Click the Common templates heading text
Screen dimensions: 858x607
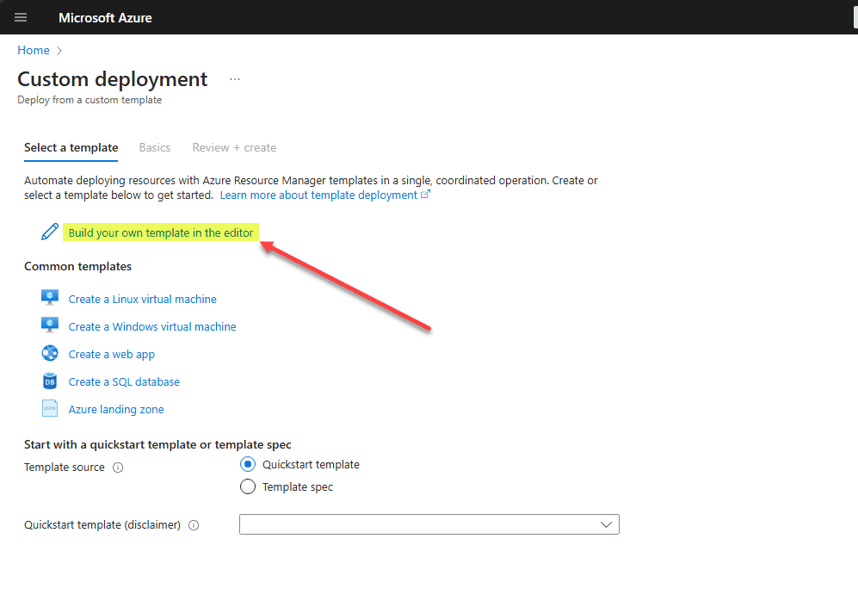click(77, 267)
